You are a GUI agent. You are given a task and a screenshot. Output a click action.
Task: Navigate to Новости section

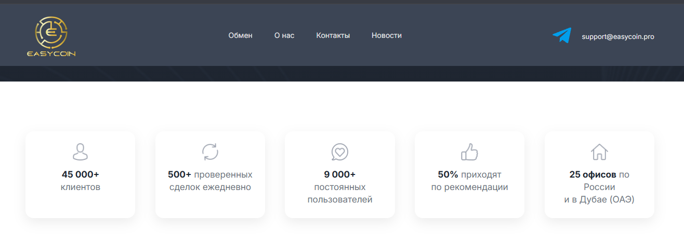[387, 35]
